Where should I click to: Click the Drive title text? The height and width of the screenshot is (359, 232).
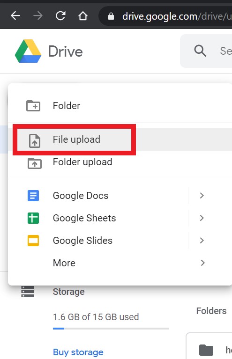65,51
